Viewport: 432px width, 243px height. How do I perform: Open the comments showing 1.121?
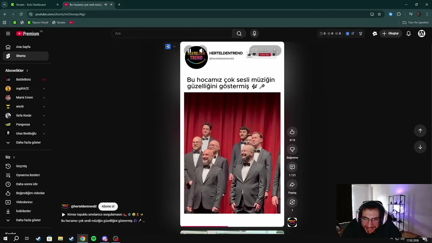tap(292, 167)
